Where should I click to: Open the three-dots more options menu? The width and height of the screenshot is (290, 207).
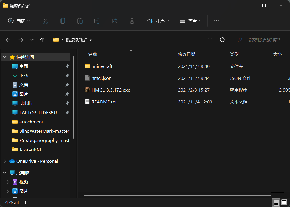pyautogui.click(x=216, y=21)
